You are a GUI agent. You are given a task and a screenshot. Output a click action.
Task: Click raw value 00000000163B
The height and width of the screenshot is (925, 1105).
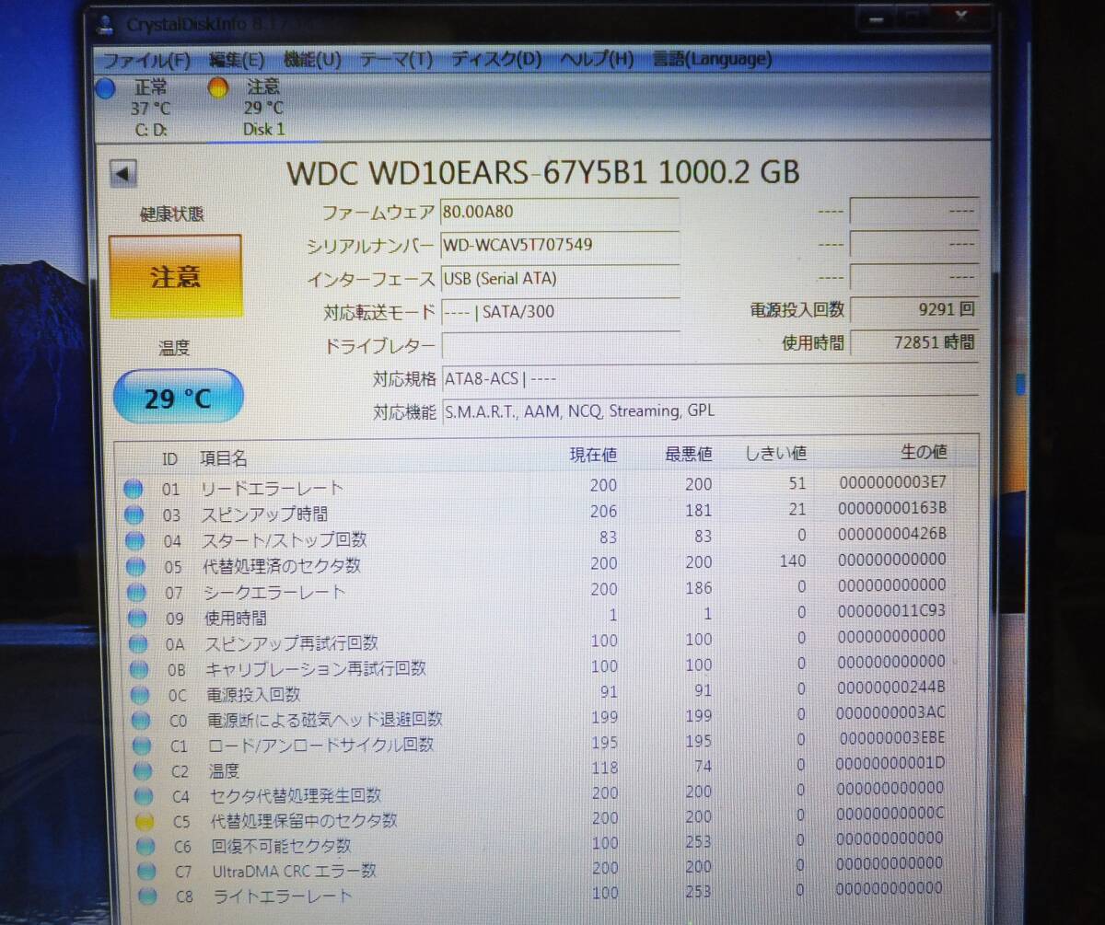click(x=892, y=507)
